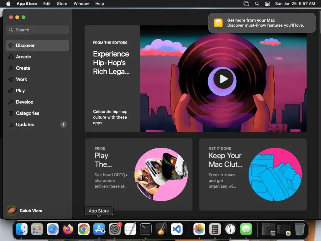321x241 pixels.
Task: Open the Apple menu
Action: (8, 4)
